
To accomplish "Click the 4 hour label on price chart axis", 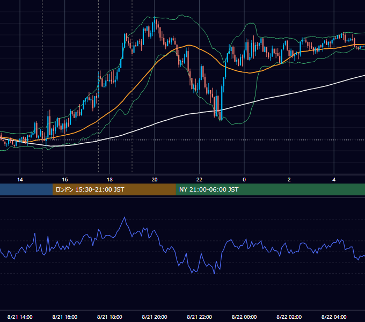I will (334, 180).
